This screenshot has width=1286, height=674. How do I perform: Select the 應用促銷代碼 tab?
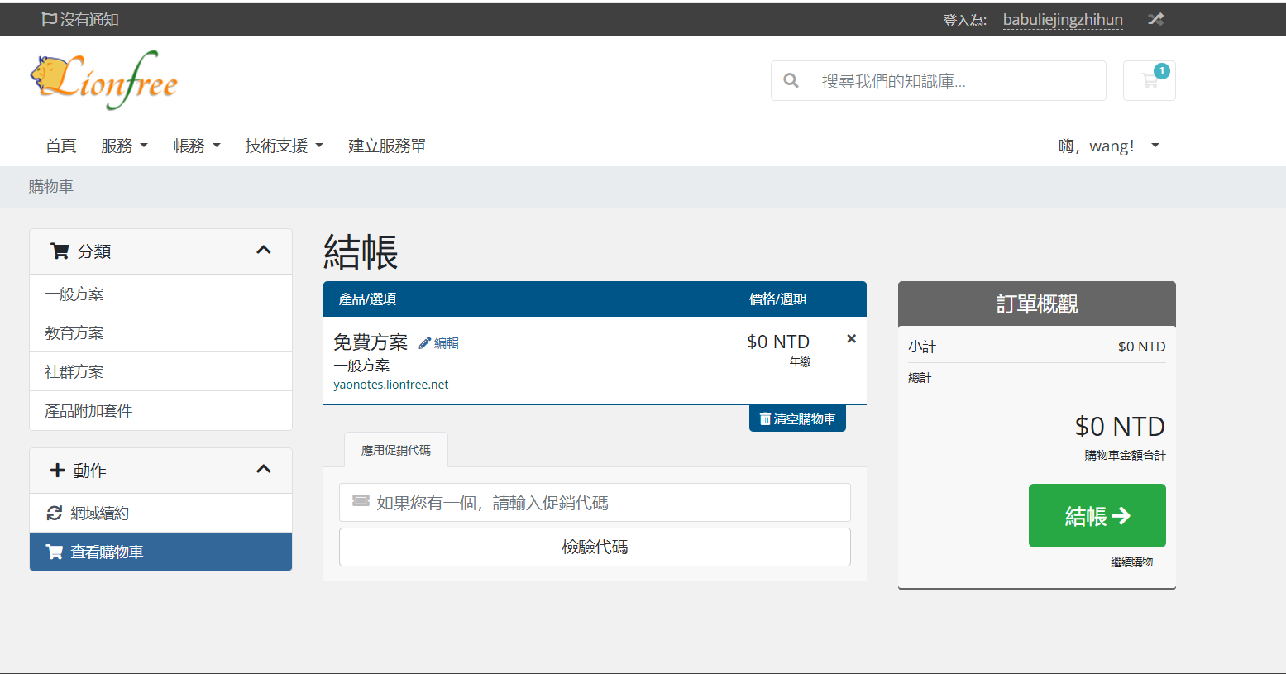click(x=396, y=450)
